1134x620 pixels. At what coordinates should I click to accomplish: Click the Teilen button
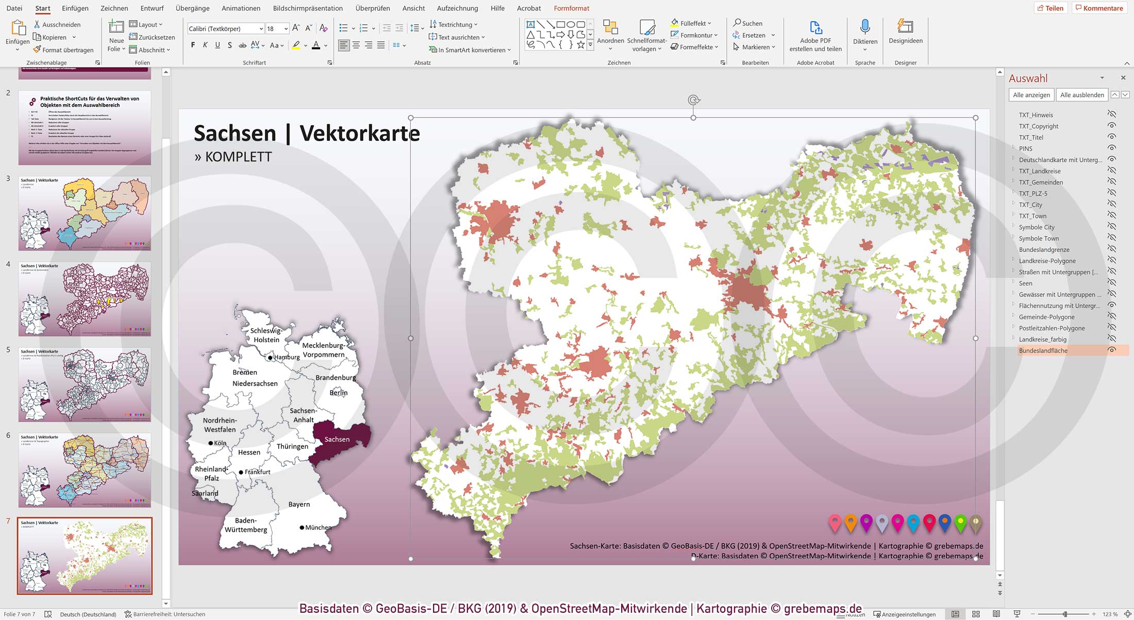tap(1052, 8)
